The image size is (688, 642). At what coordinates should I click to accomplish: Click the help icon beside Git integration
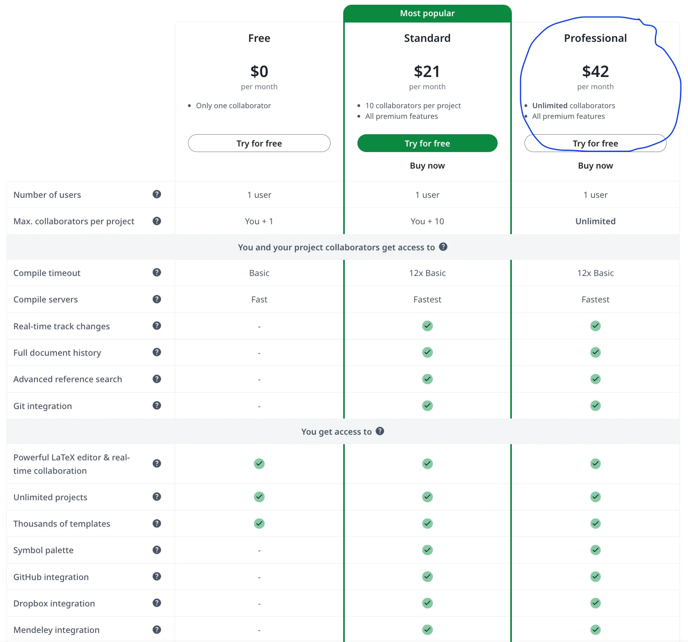pyautogui.click(x=156, y=405)
